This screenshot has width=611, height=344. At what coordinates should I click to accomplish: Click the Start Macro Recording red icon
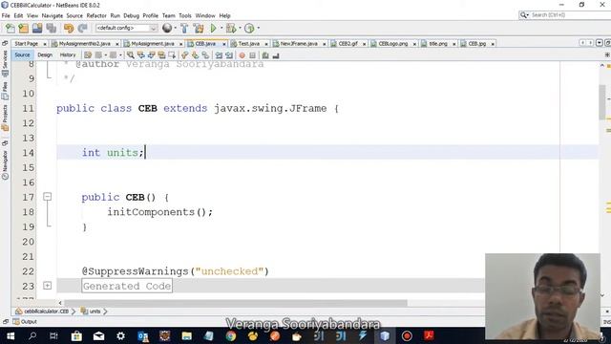[x=242, y=55]
